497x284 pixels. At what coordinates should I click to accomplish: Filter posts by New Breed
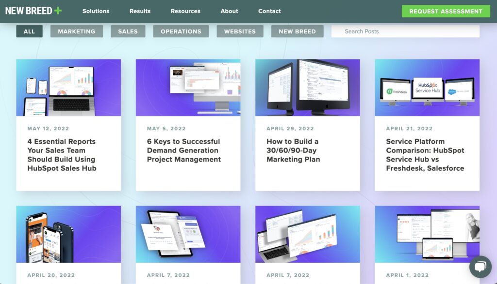coord(297,31)
